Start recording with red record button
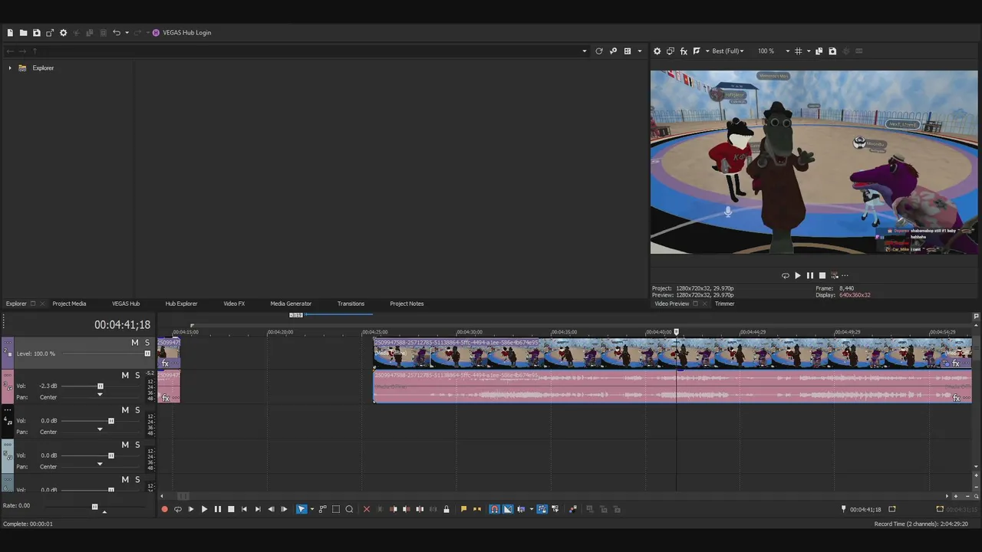Viewport: 982px width, 552px height. click(x=164, y=509)
